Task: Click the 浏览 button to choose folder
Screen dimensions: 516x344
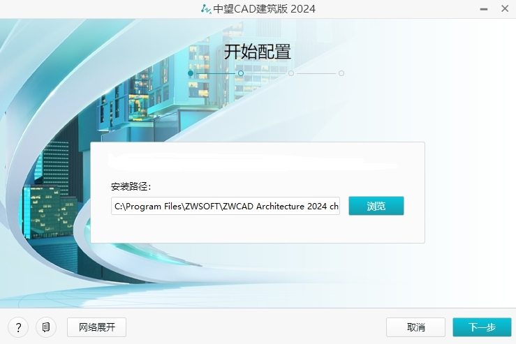Action: (x=376, y=206)
